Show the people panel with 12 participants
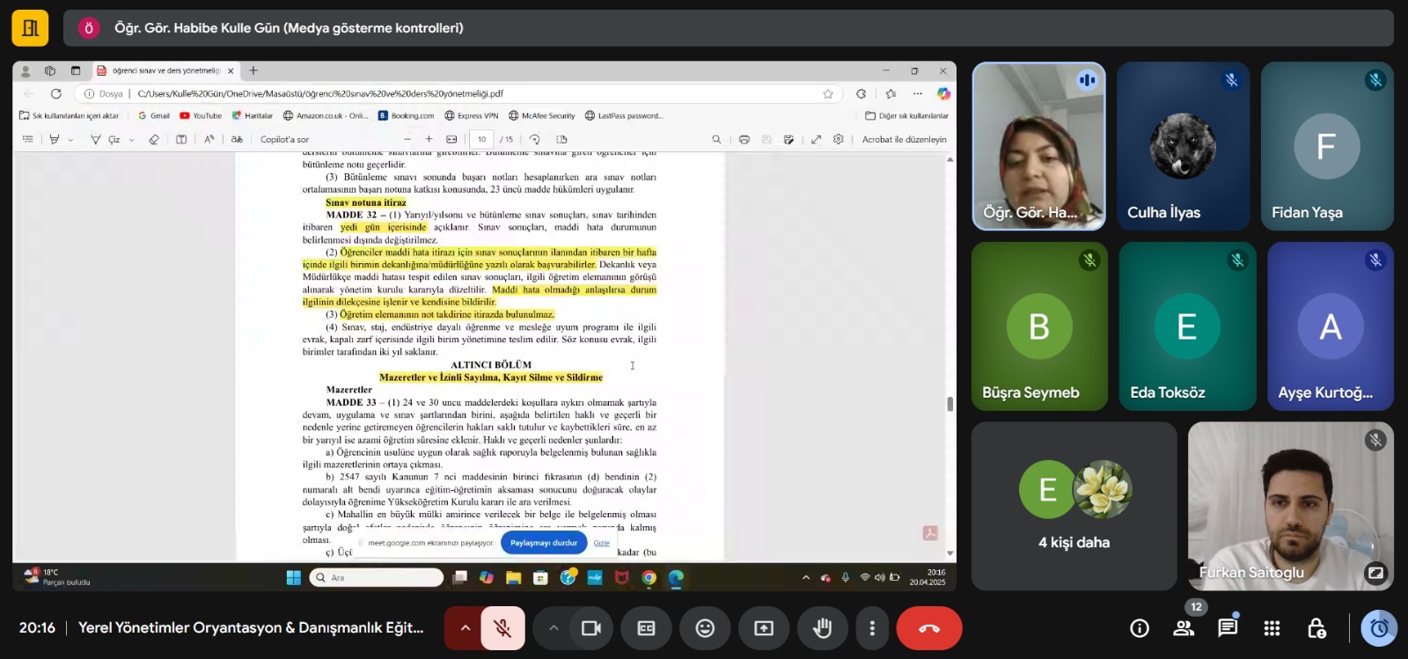 coord(1184,628)
